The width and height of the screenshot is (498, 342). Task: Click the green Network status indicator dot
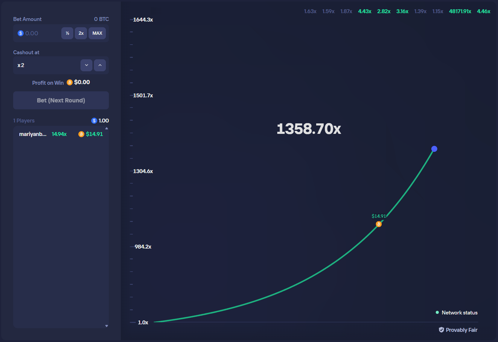437,312
